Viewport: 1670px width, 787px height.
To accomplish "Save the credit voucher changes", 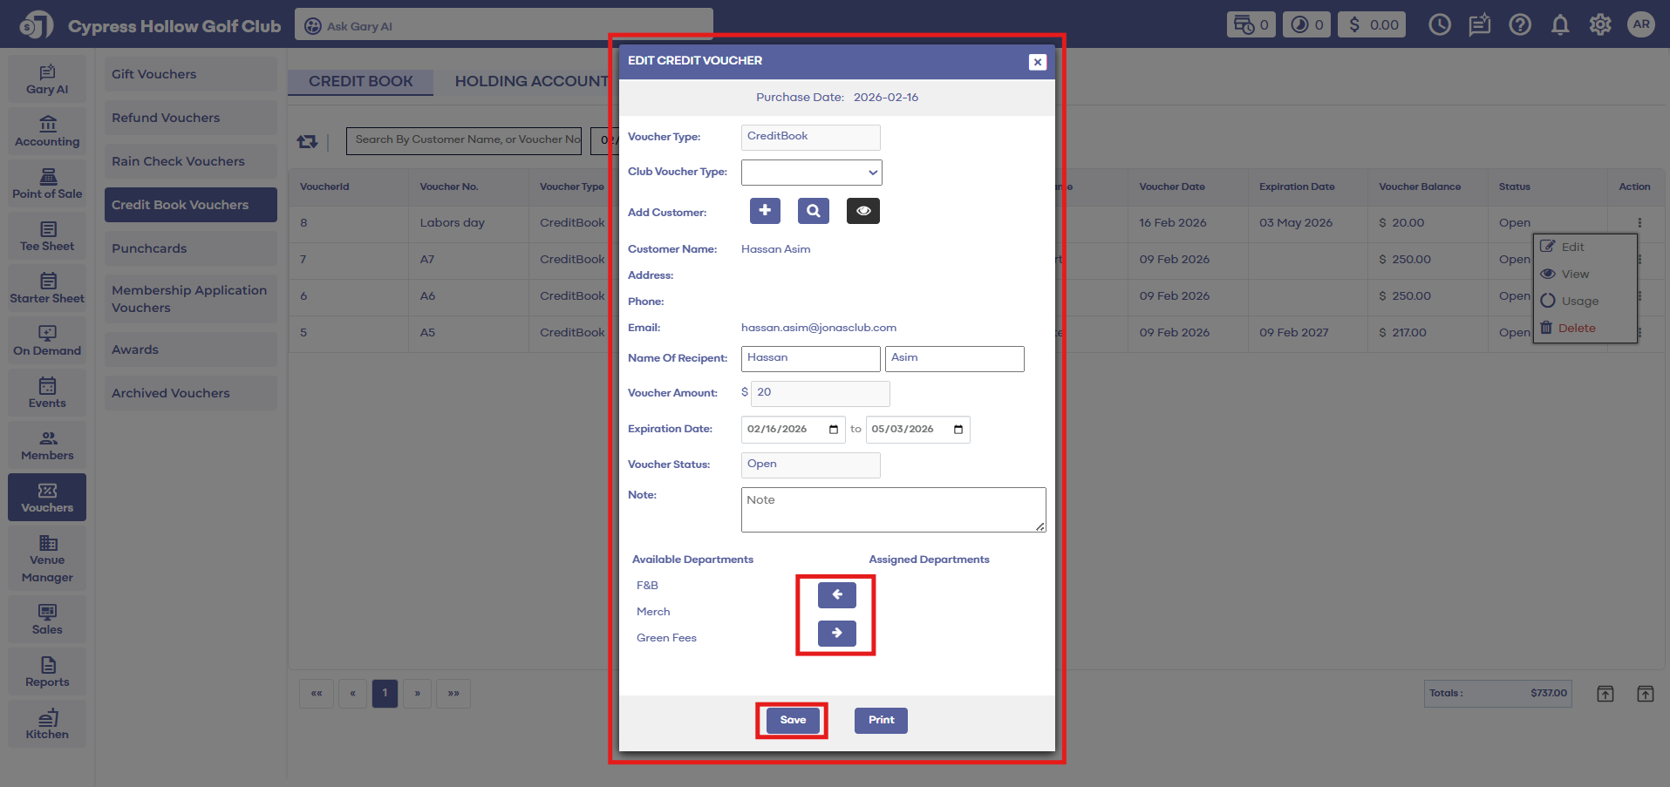I will pyautogui.click(x=793, y=720).
